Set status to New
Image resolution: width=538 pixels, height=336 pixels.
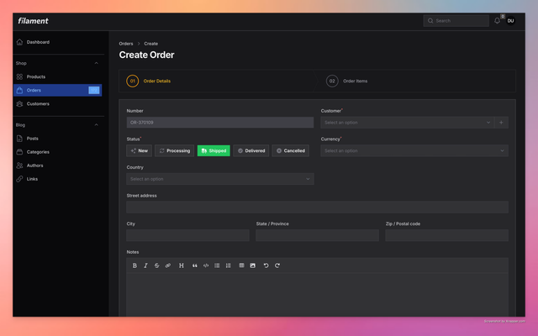pyautogui.click(x=140, y=151)
